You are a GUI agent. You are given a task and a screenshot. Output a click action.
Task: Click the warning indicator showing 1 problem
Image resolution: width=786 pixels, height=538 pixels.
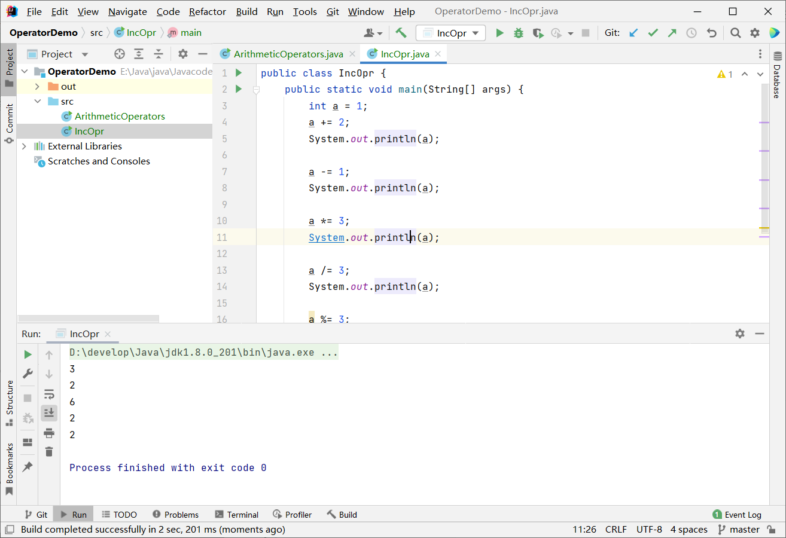coord(724,74)
